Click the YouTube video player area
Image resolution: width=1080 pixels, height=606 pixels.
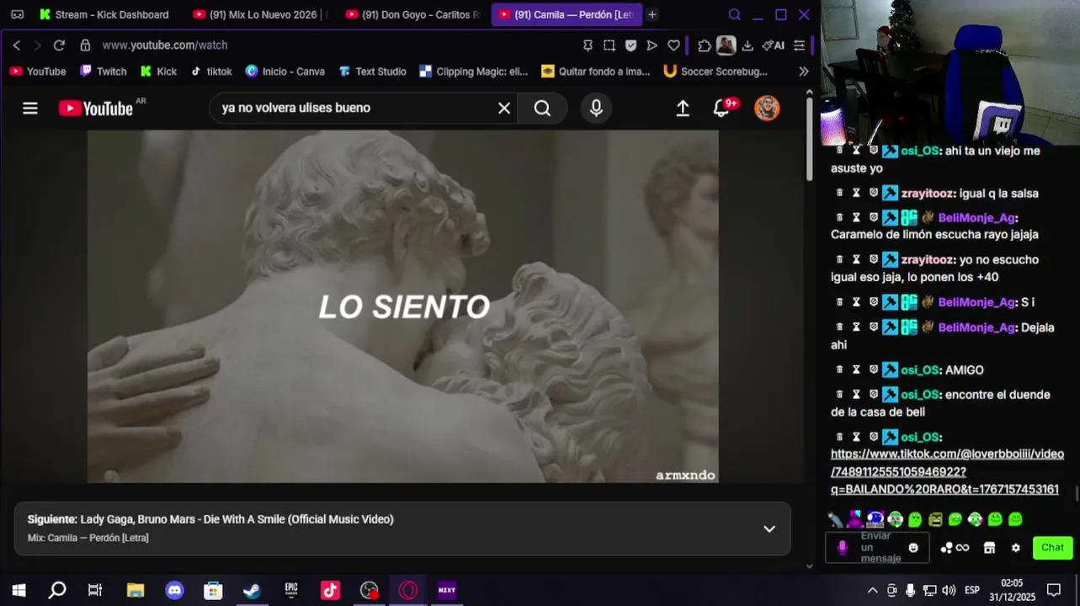coord(403,306)
